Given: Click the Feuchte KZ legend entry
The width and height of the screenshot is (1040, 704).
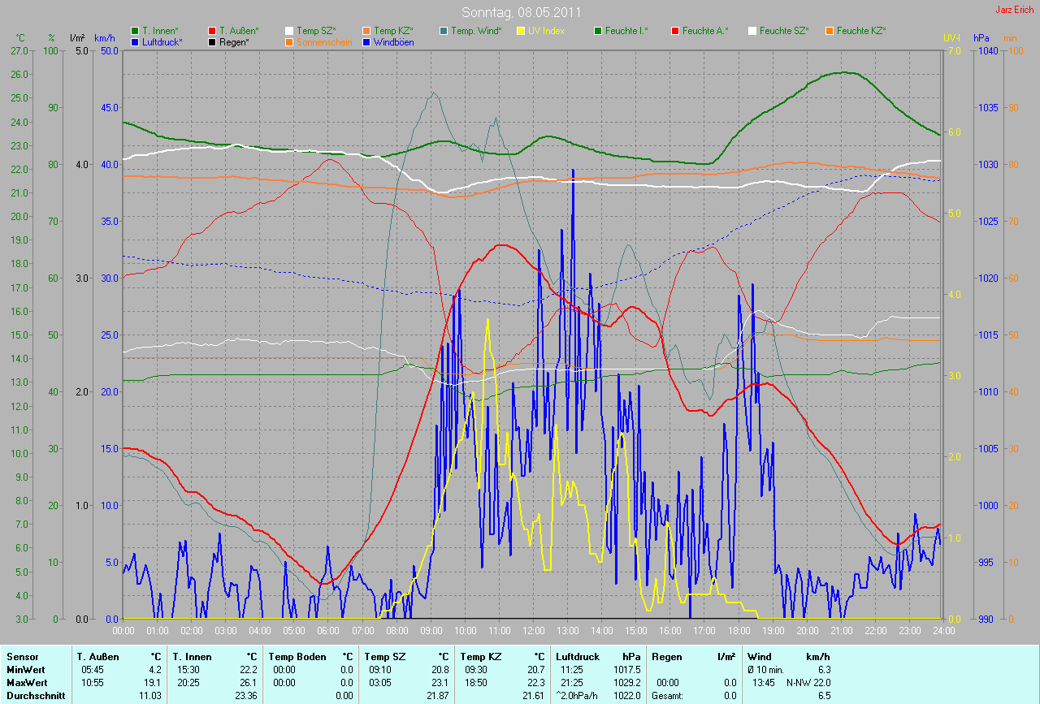Looking at the screenshot, I should (x=860, y=31).
